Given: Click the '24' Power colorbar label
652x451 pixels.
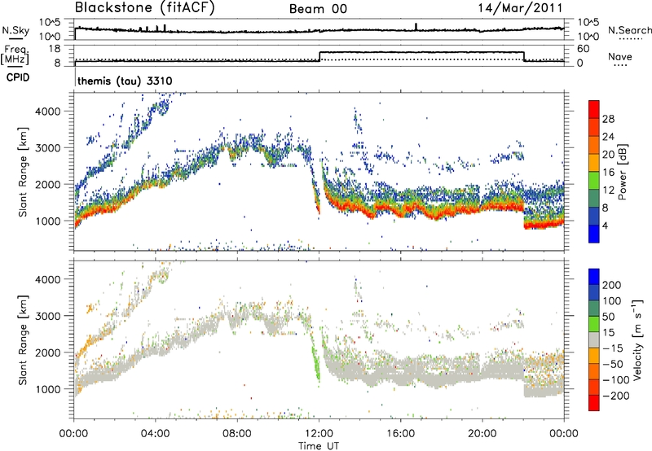Looking at the screenshot, I should [608, 137].
